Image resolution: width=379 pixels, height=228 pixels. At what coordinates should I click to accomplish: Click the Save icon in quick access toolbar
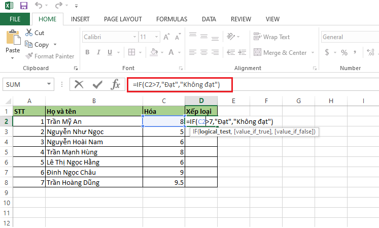pos(24,5)
